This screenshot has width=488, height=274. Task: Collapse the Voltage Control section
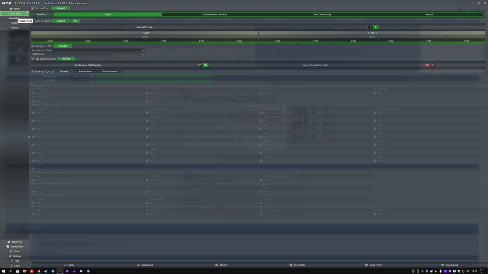pyautogui.click(x=33, y=46)
